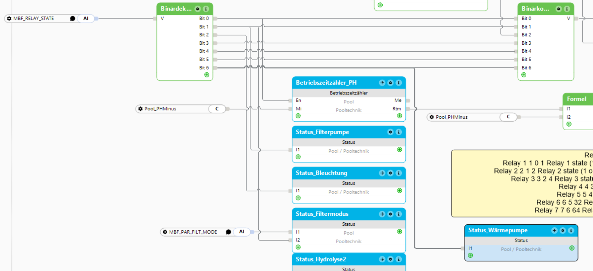Open gear settings of Status_Hydrolyse2
The image size is (593, 271).
(391, 259)
